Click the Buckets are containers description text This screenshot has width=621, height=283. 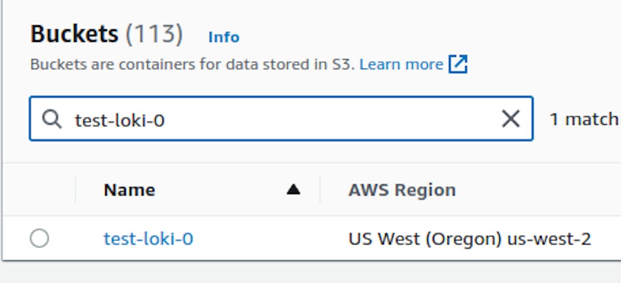click(193, 64)
